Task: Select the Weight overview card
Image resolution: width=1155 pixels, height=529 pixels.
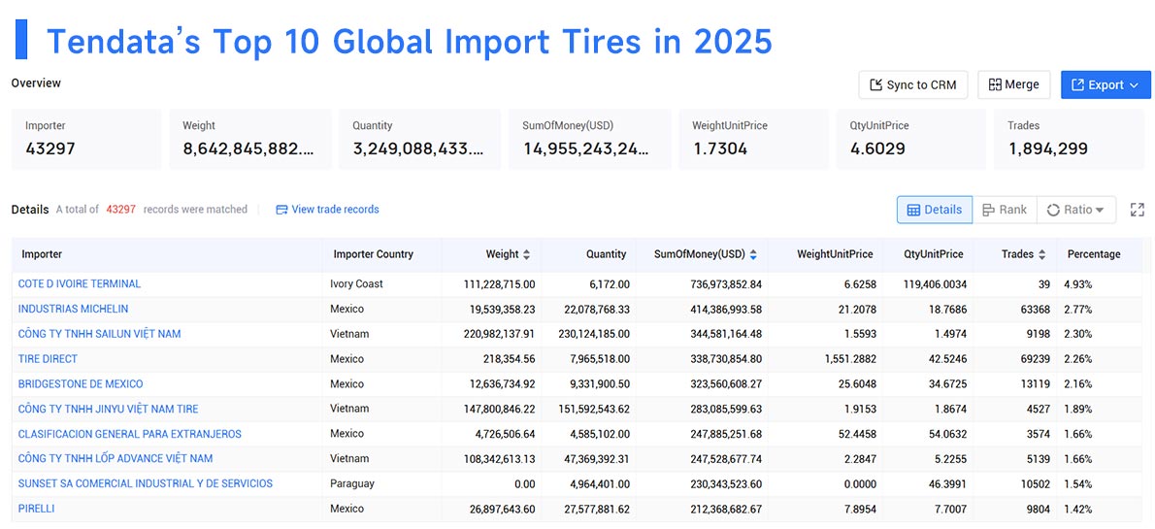Action: coord(250,139)
